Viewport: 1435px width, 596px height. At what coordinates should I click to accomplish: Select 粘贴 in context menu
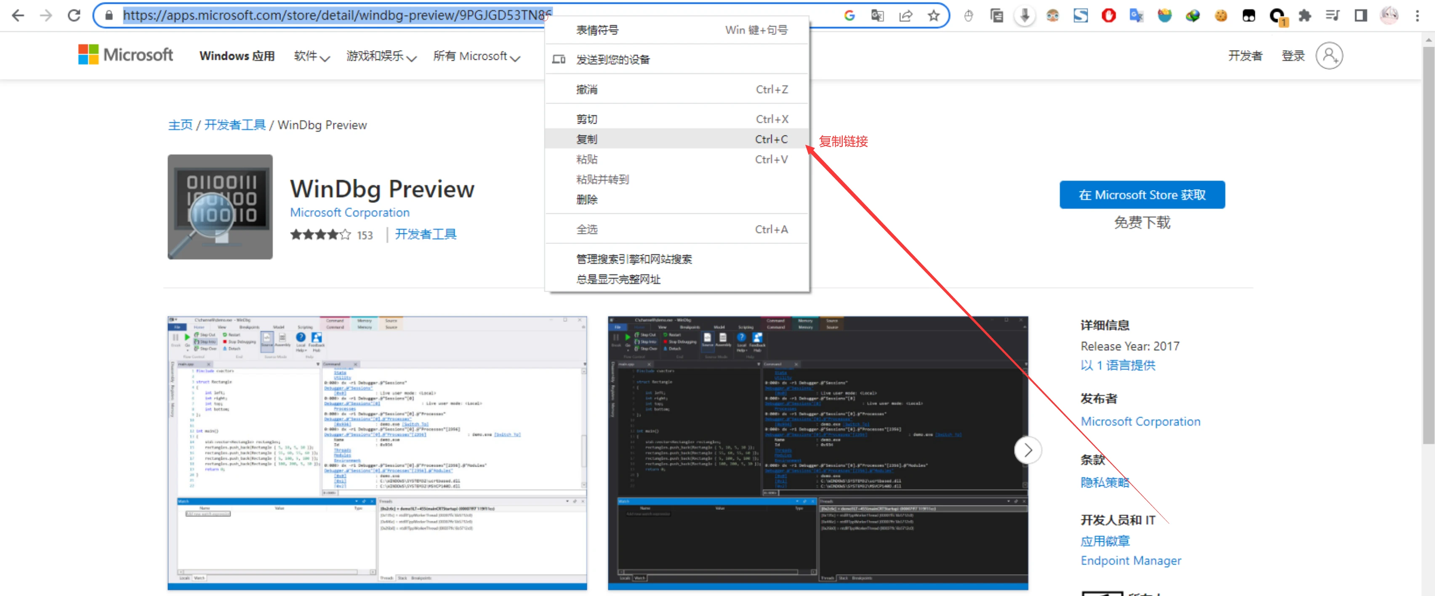point(677,159)
